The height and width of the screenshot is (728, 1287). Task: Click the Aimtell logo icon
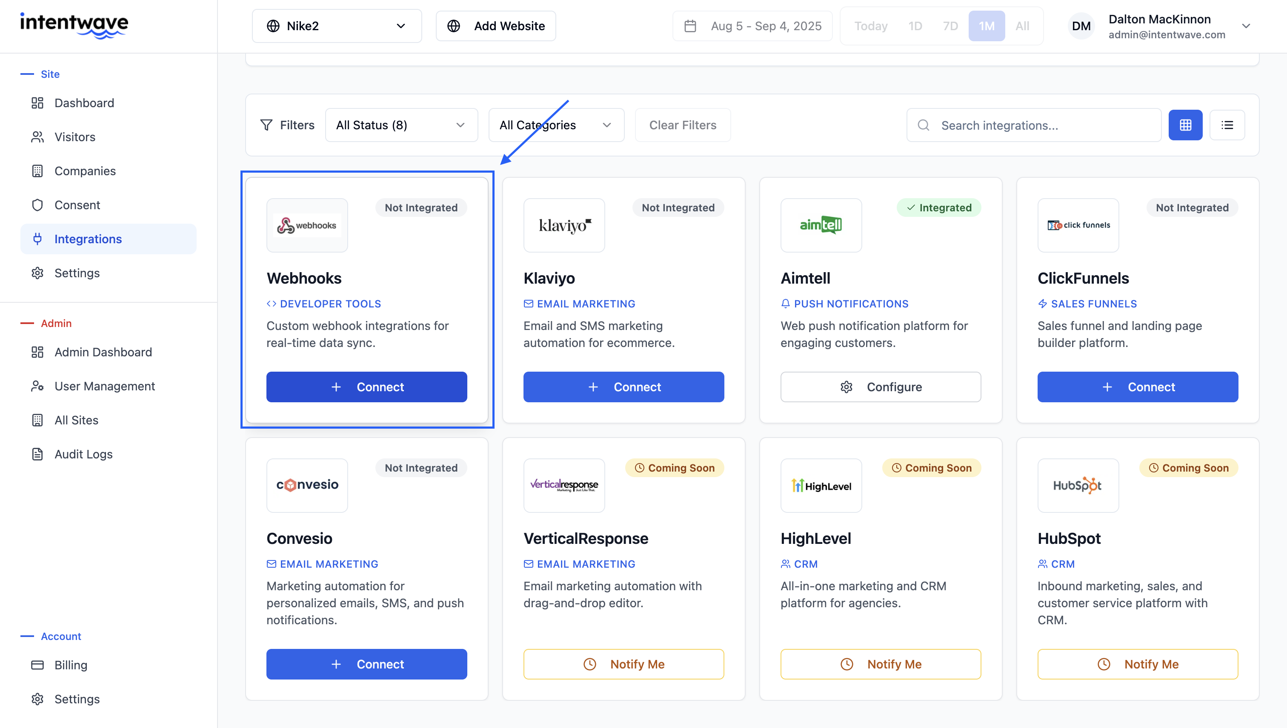[821, 225]
